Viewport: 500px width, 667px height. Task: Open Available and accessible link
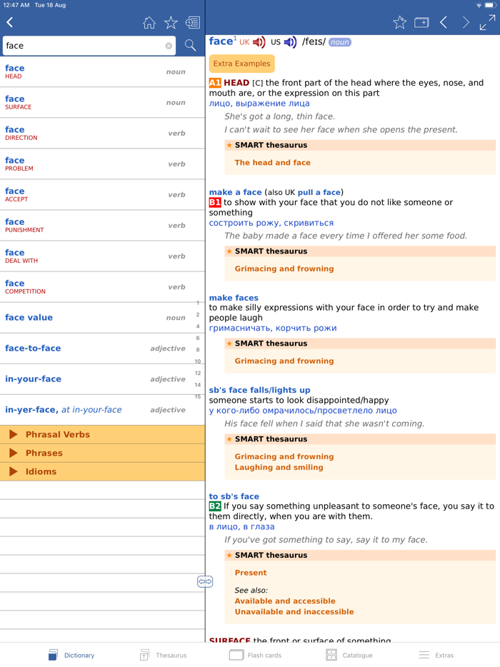point(285,601)
